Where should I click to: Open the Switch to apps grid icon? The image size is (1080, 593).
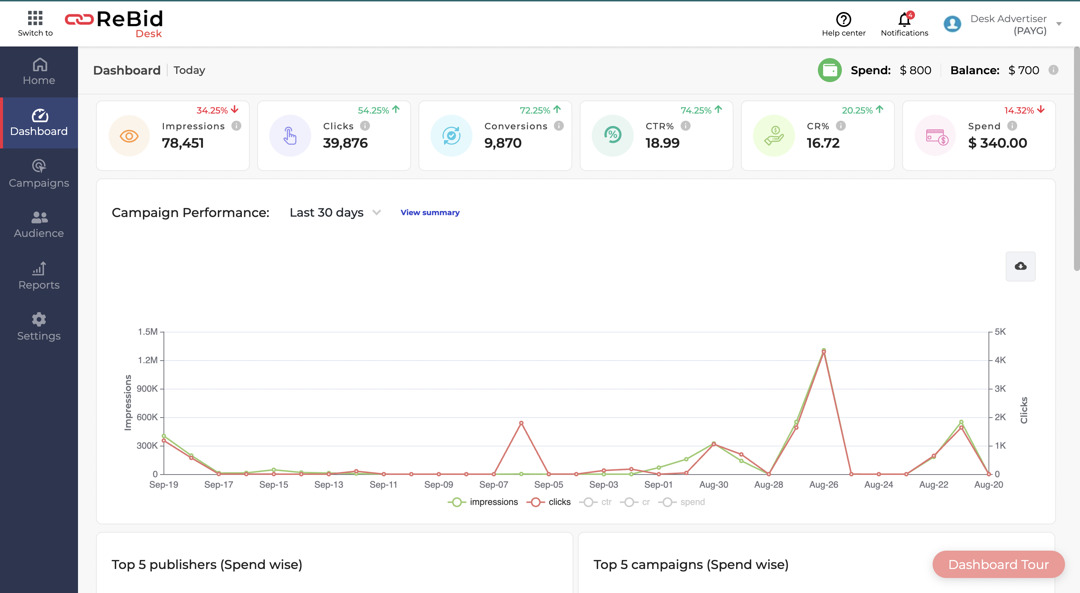pos(35,18)
